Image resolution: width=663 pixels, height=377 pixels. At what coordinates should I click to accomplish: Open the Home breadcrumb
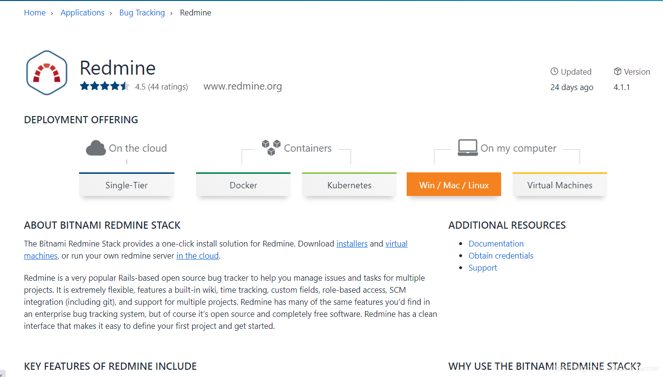point(35,13)
